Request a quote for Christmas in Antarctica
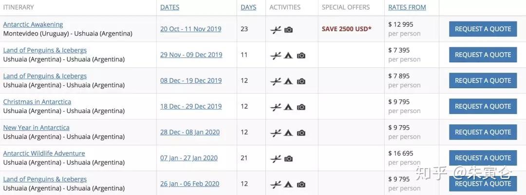This screenshot has height=195, width=526. click(x=483, y=106)
